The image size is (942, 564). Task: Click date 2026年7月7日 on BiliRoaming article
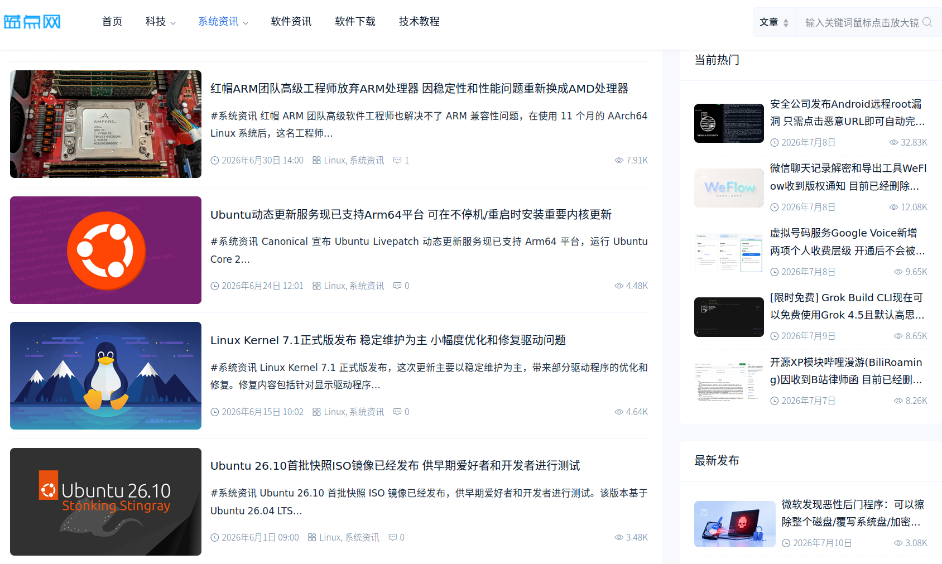tap(808, 401)
